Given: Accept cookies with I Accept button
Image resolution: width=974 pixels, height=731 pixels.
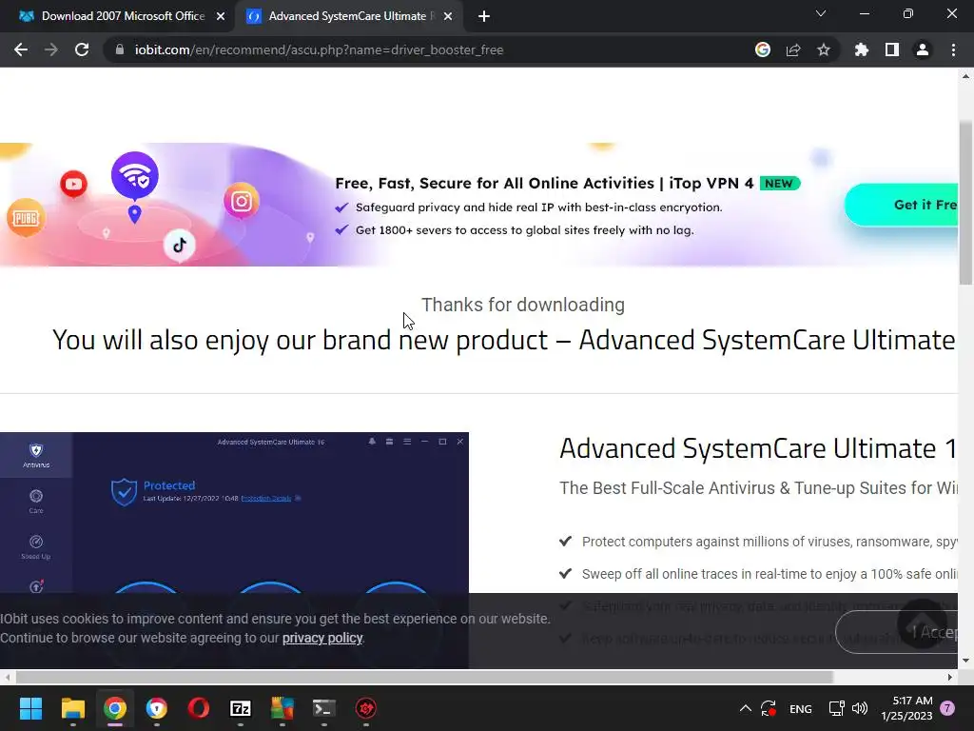Looking at the screenshot, I should pyautogui.click(x=897, y=632).
